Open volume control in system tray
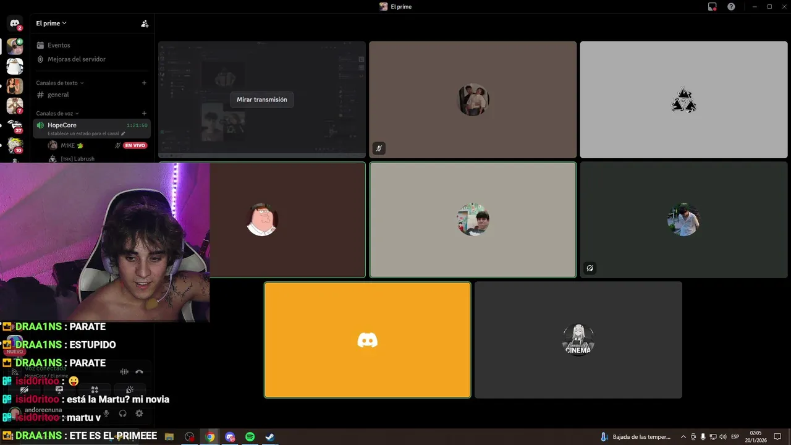The image size is (791, 445). click(x=723, y=437)
